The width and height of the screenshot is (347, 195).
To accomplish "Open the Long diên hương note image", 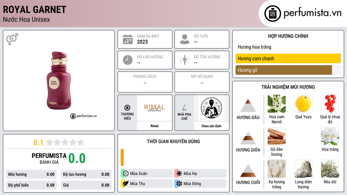I will pos(303,169).
